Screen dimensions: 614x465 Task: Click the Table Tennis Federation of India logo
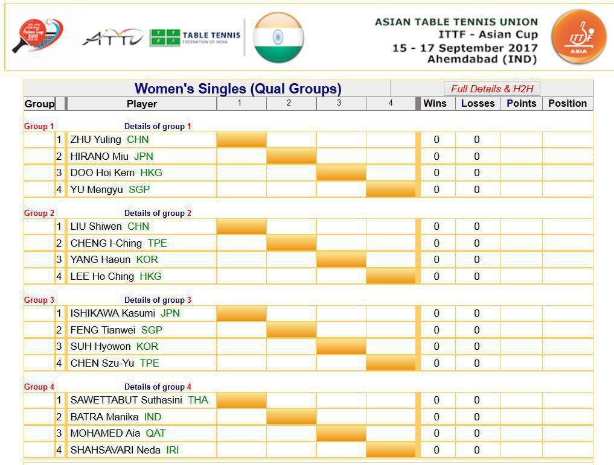[195, 37]
